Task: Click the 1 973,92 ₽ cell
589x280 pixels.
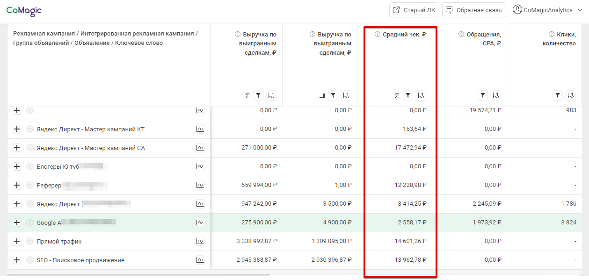Action: click(x=487, y=223)
